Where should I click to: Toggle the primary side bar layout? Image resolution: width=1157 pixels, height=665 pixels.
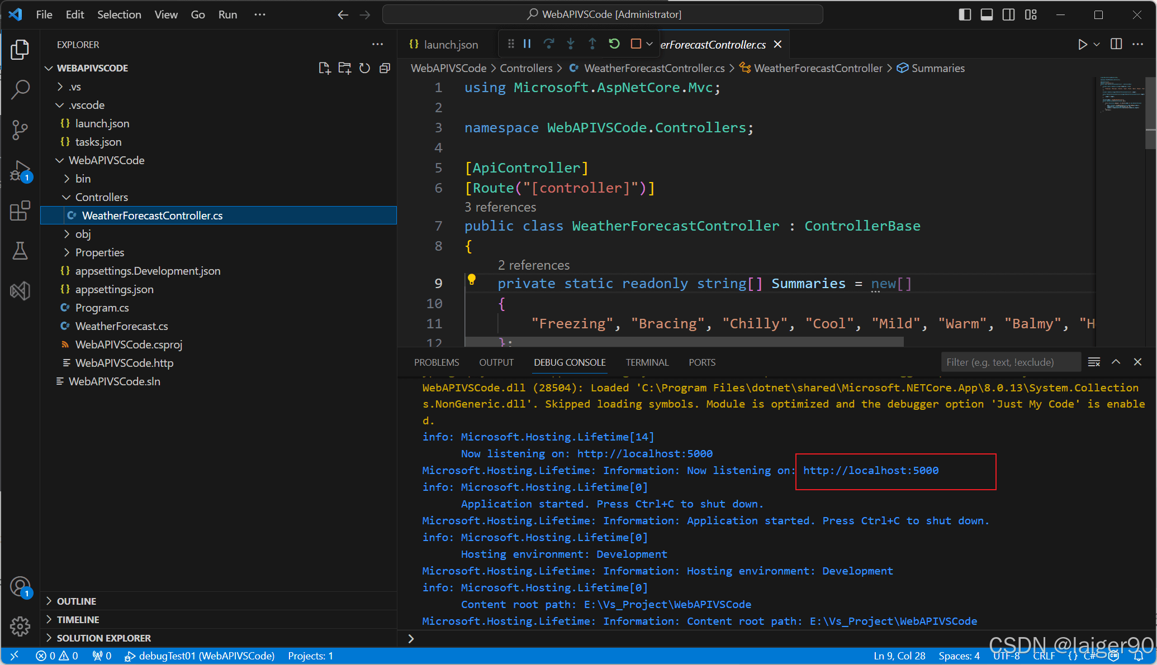(x=965, y=15)
